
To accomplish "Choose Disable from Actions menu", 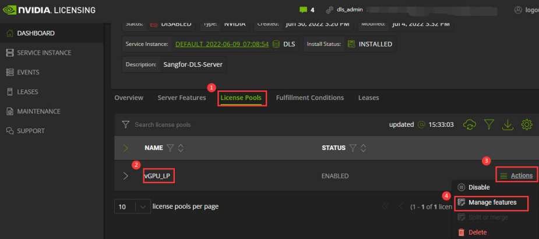I will pyautogui.click(x=474, y=188).
